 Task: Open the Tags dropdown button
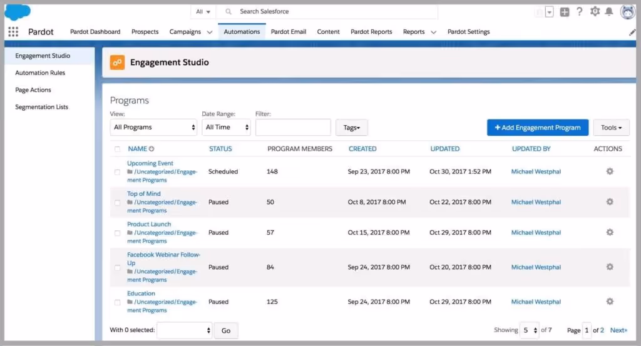click(352, 128)
